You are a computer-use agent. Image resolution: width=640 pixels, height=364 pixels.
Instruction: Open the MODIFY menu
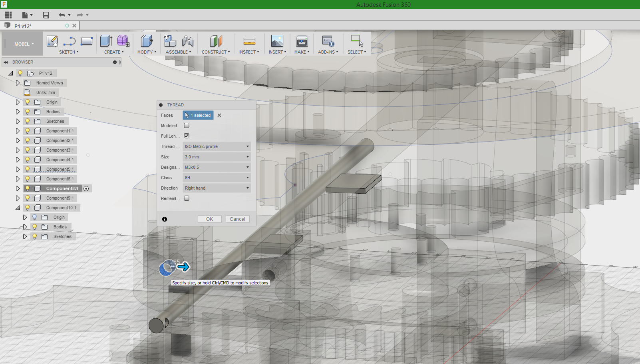point(147,52)
